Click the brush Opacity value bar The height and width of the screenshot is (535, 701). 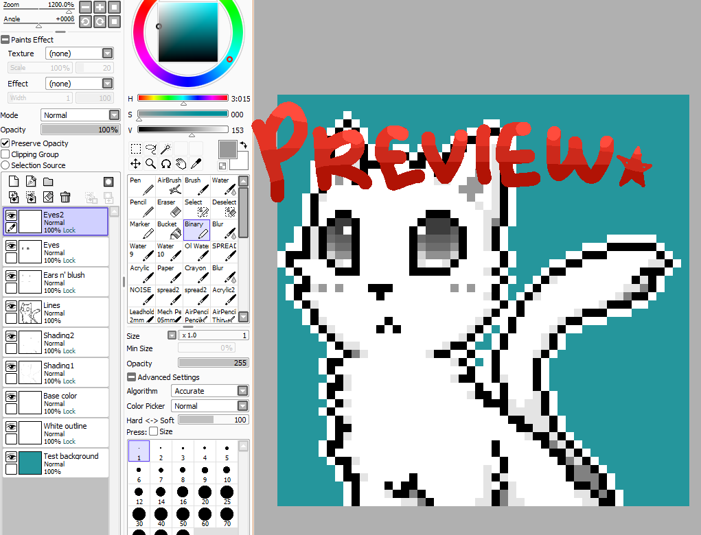(x=214, y=363)
